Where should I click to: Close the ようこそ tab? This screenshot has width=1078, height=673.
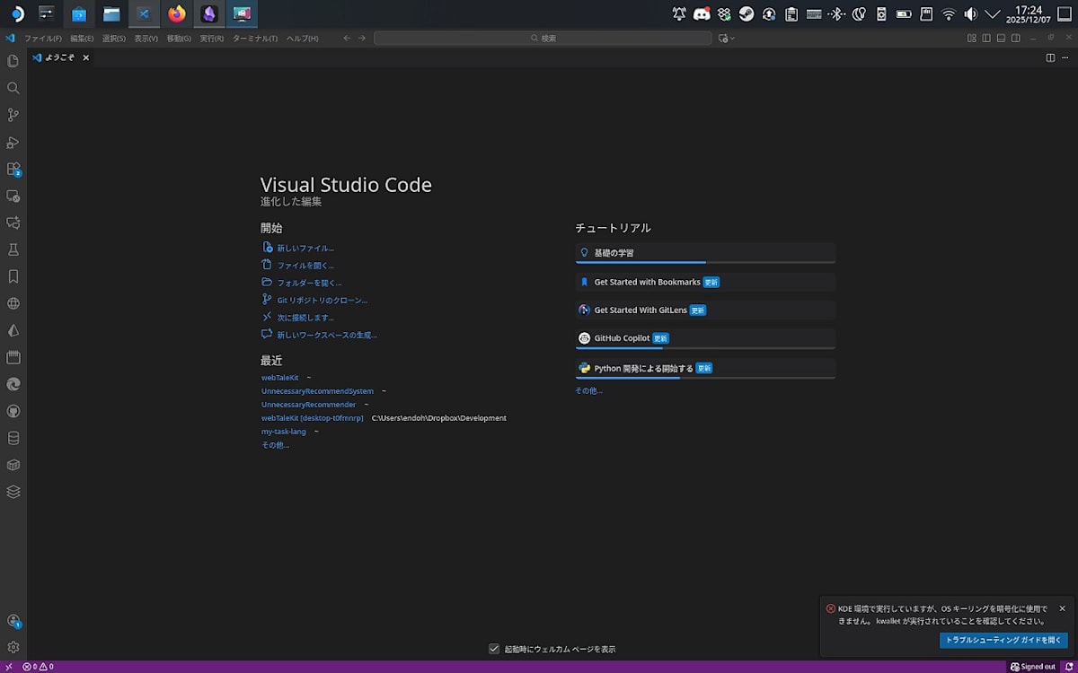click(x=86, y=57)
